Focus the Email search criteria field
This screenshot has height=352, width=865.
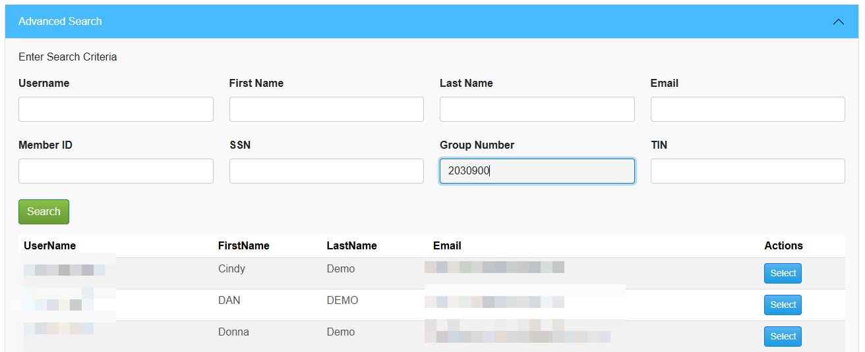pyautogui.click(x=747, y=109)
